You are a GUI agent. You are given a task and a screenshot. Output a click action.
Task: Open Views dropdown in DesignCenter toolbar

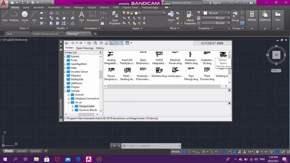point(131,43)
